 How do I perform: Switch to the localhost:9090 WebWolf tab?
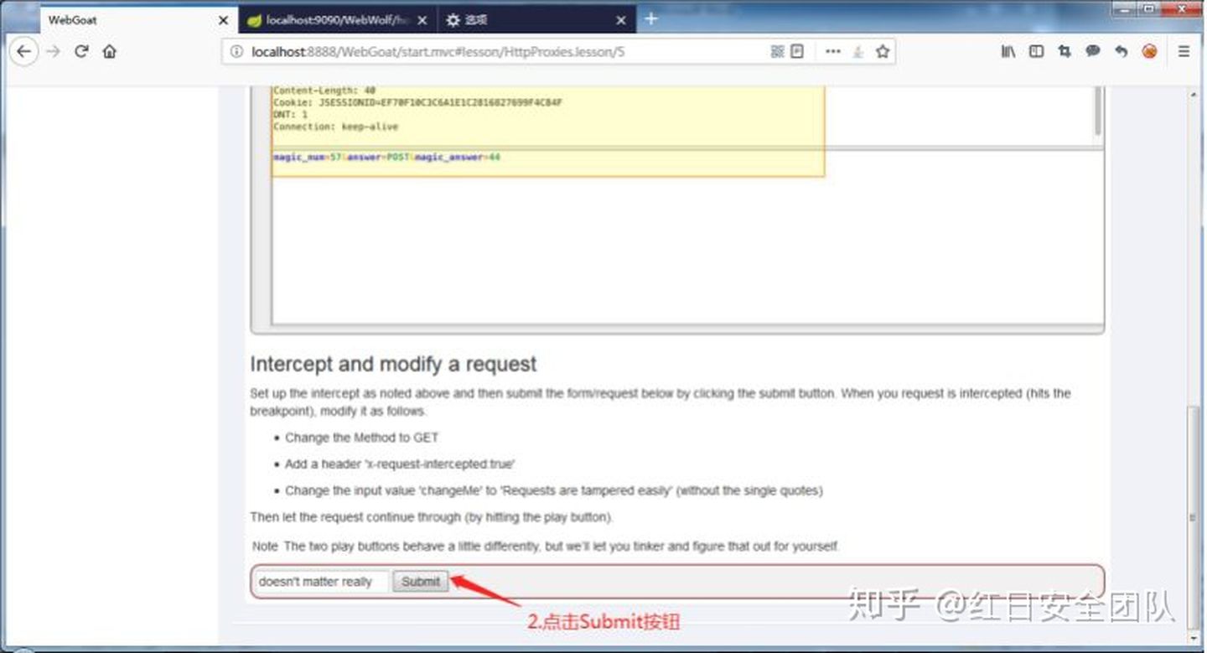click(x=337, y=20)
